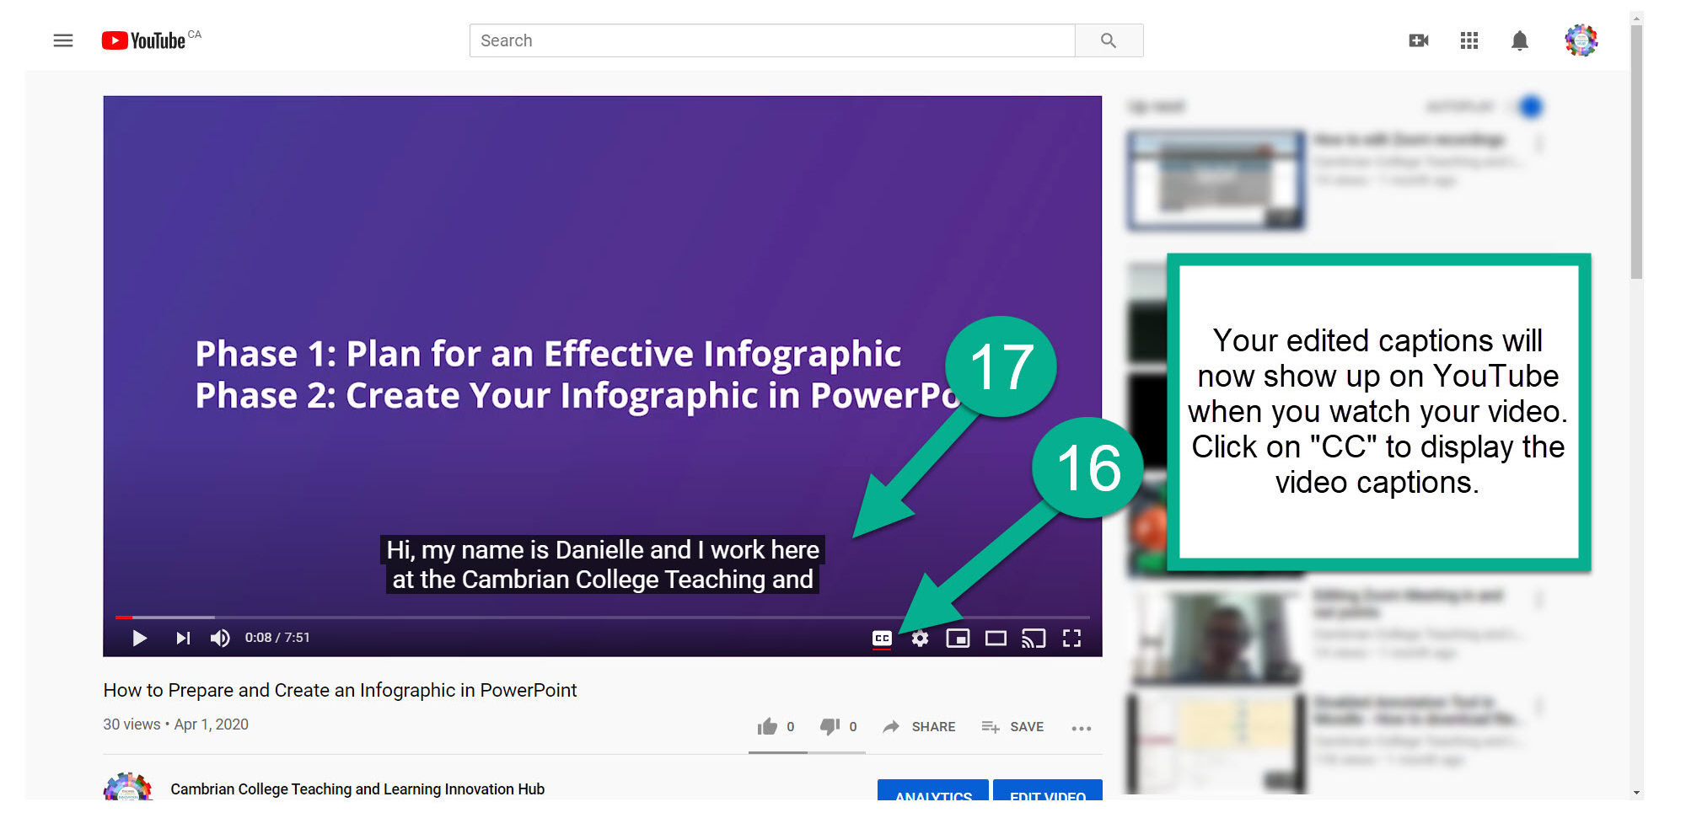Screen dimensions: 1686x834
Task: Click the SHARE button
Action: 919,726
